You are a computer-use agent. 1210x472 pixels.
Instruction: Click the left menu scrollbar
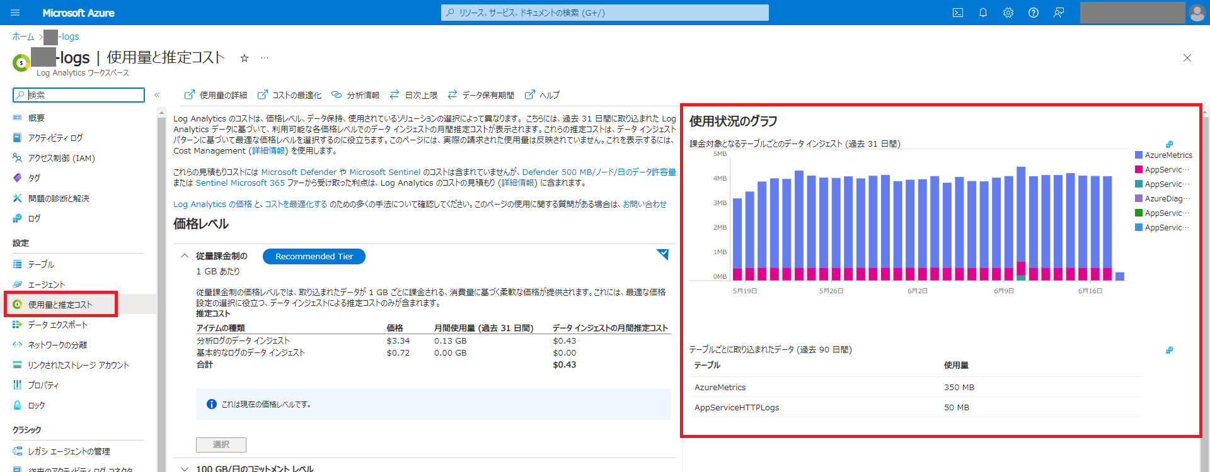161,289
